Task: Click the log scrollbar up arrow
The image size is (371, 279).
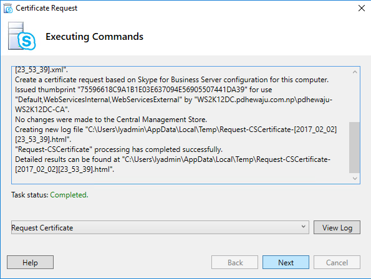Action: [354, 72]
